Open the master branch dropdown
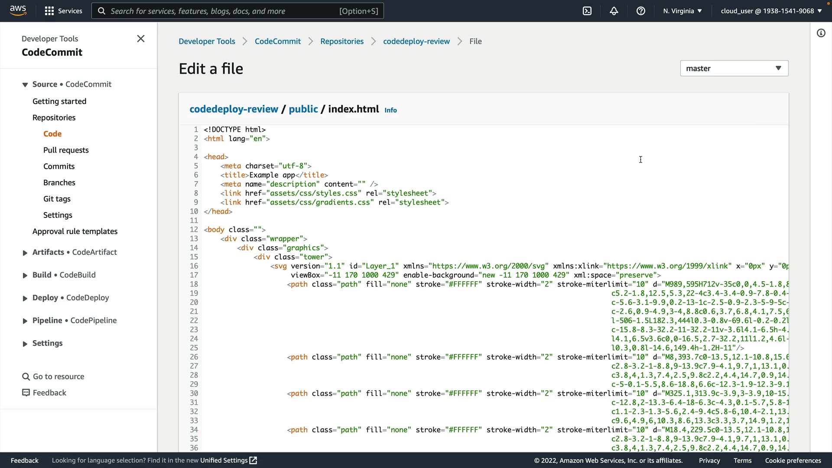The height and width of the screenshot is (468, 832). click(x=734, y=68)
